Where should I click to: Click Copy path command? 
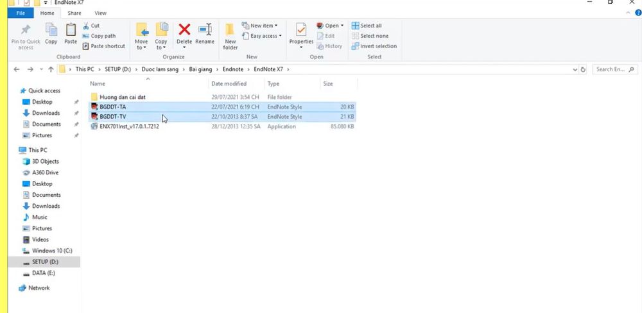99,36
